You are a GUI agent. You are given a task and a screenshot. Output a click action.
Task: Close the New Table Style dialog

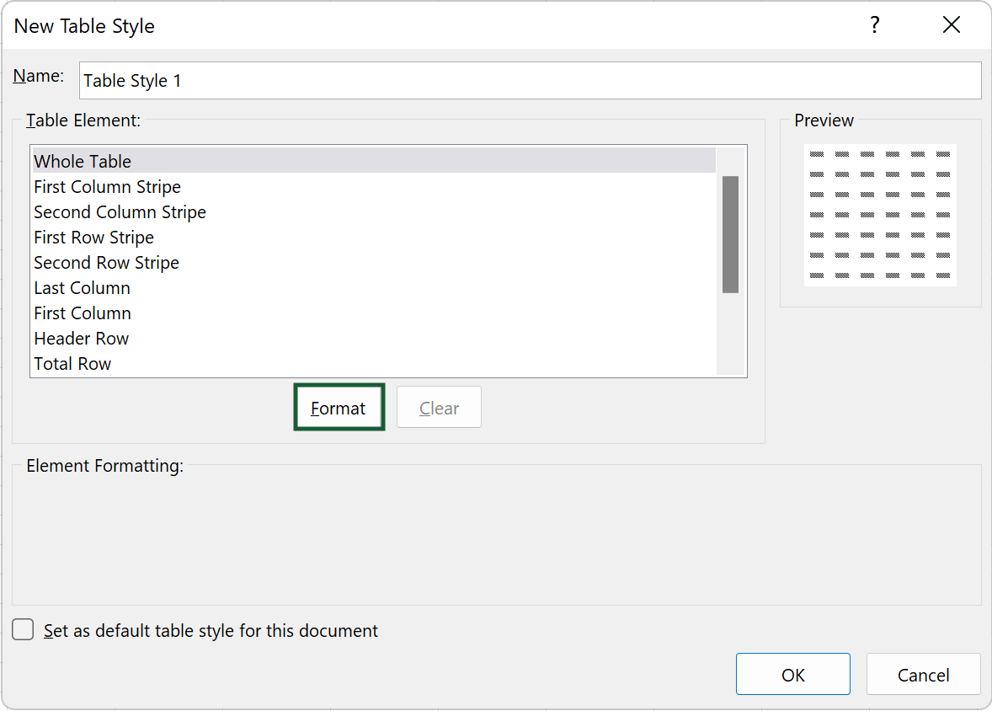click(952, 25)
